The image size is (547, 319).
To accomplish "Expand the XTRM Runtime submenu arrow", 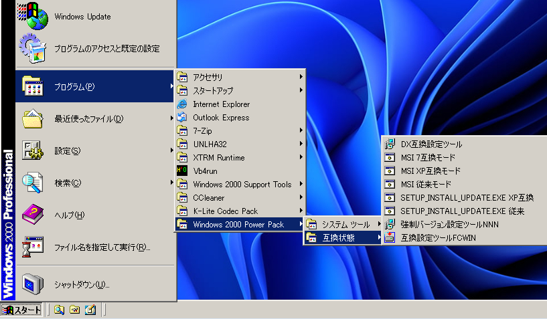I will [301, 157].
